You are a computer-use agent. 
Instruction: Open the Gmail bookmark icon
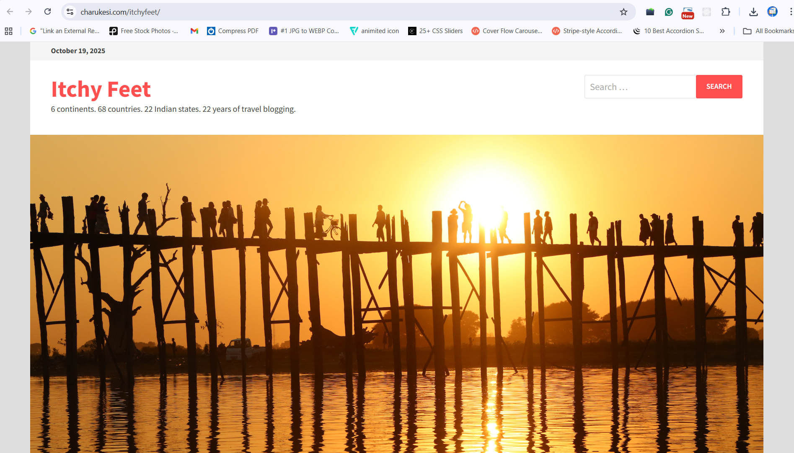tap(194, 31)
